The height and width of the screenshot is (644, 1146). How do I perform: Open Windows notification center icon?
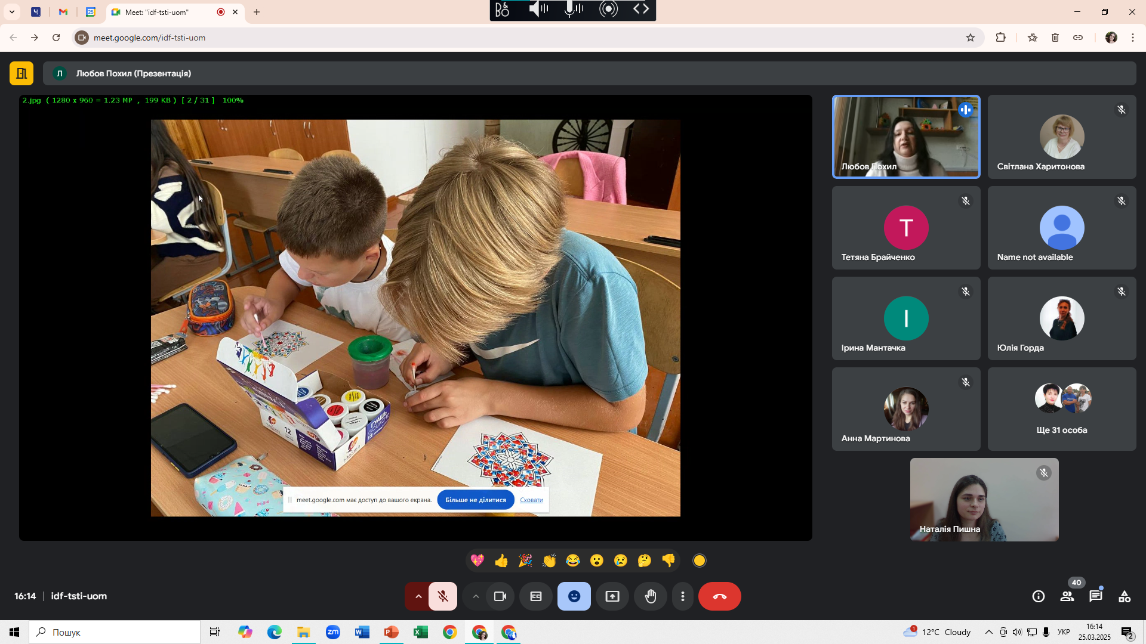coord(1127,632)
